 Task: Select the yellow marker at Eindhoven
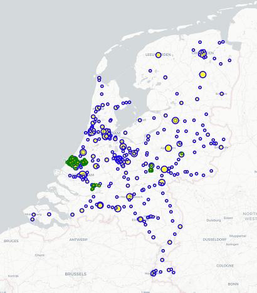pos(140,219)
